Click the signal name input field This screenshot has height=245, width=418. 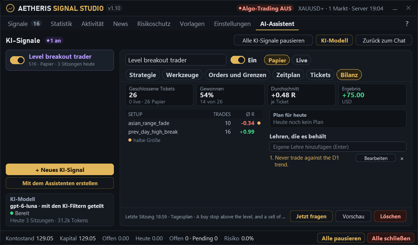[176, 60]
